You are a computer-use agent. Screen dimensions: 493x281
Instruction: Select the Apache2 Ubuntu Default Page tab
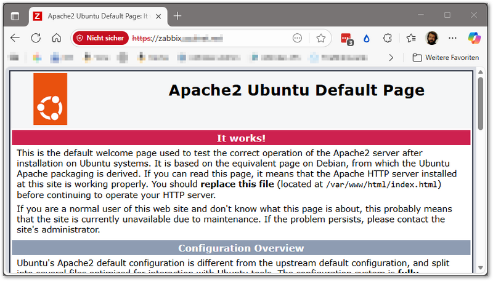pos(92,15)
